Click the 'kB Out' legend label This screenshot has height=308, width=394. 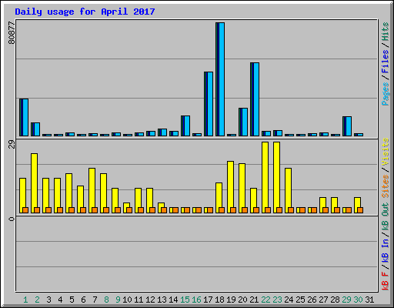[385, 217]
